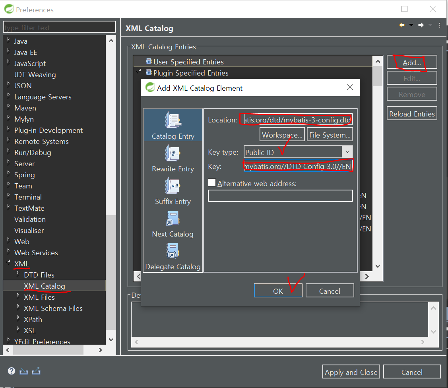Select the Next Catalog icon

tap(173, 218)
